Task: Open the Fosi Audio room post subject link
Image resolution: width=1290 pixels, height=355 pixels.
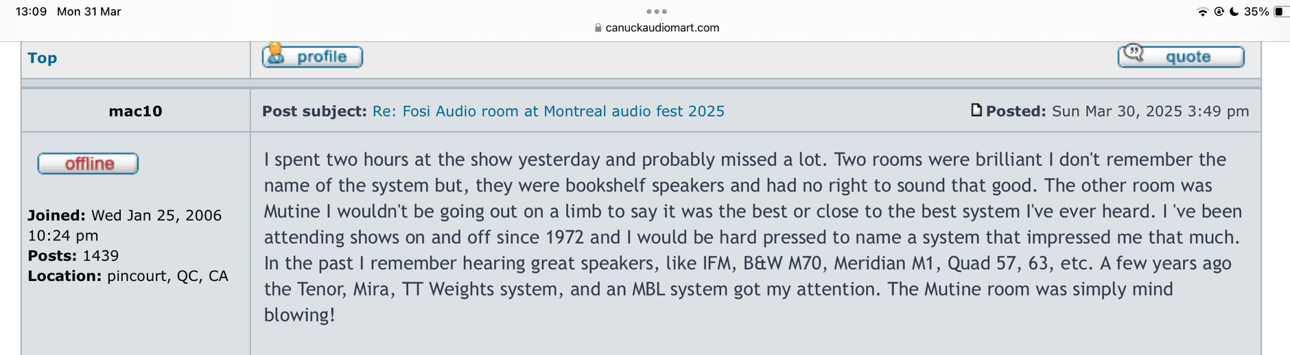Action: tap(548, 111)
